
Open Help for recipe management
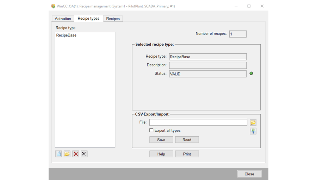pos(161,154)
